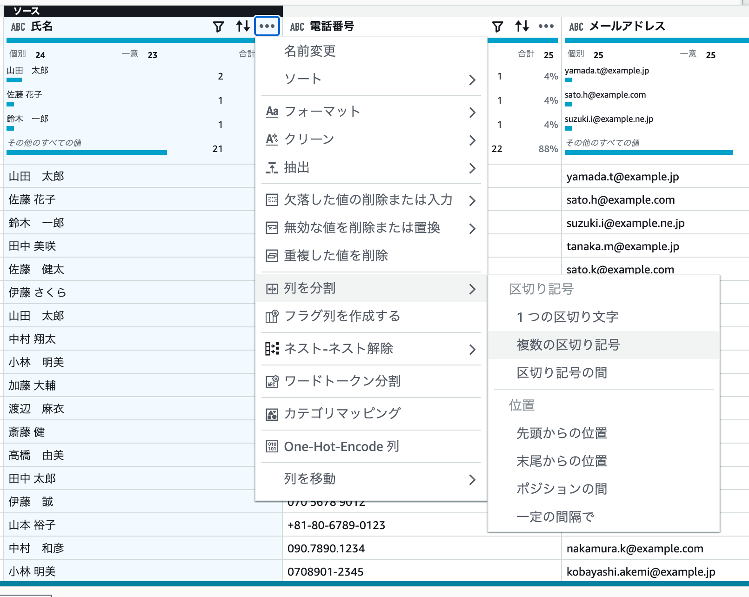Select the email cell kobayashi.akemi@example.jp

click(655, 571)
